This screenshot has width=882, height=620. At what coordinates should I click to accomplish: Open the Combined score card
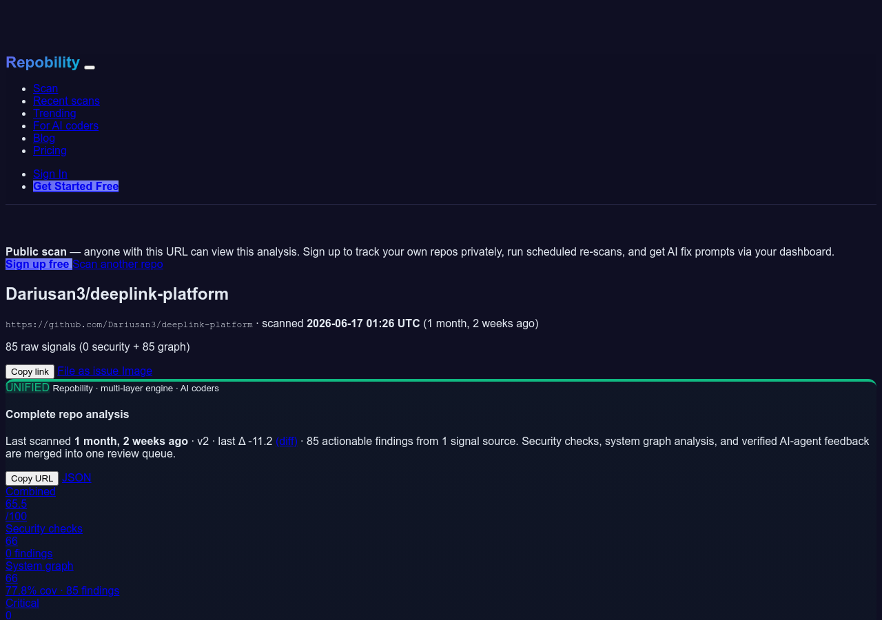point(30,504)
